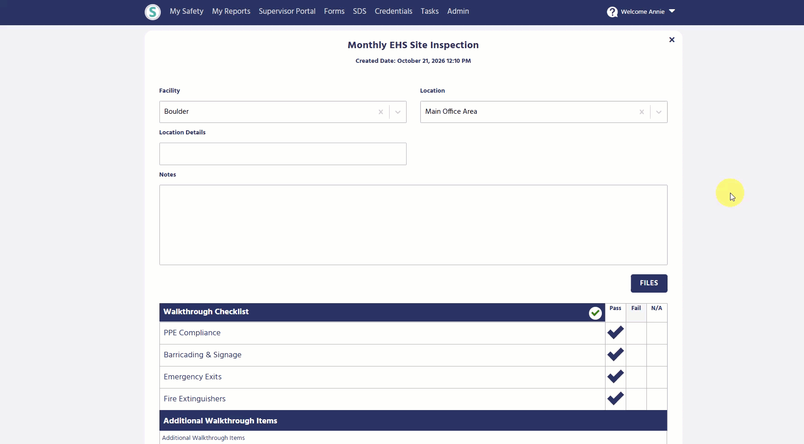This screenshot has width=804, height=444.
Task: Clear the Boulder facility selection
Action: click(380, 112)
